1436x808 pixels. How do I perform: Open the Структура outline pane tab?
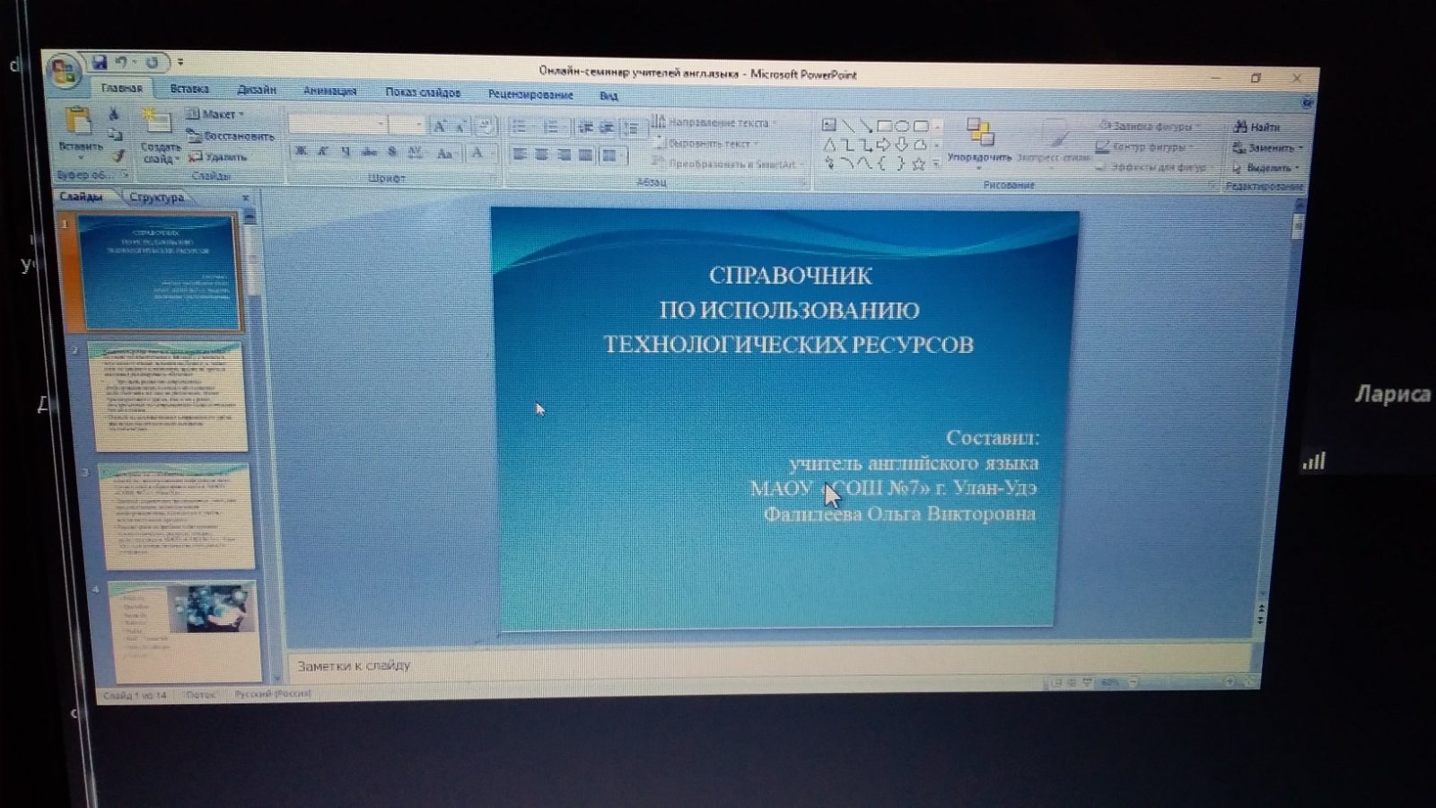(x=156, y=197)
